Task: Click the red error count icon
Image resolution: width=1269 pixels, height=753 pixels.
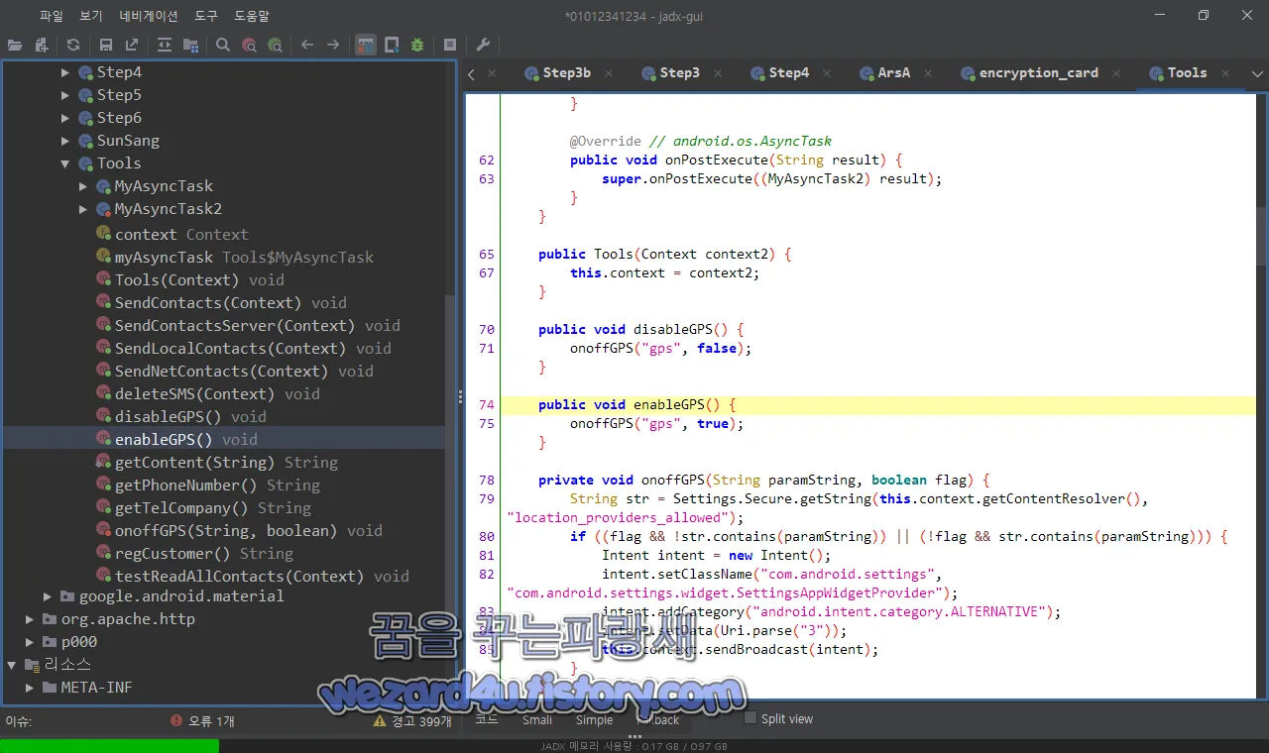Action: [x=176, y=721]
